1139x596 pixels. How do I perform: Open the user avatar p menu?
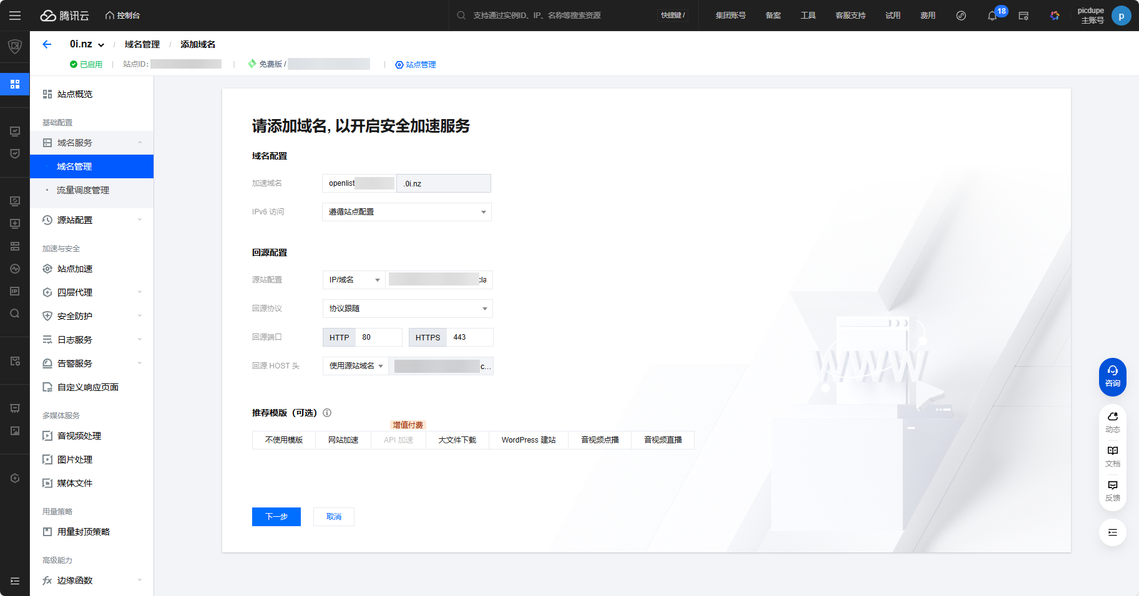[1122, 16]
